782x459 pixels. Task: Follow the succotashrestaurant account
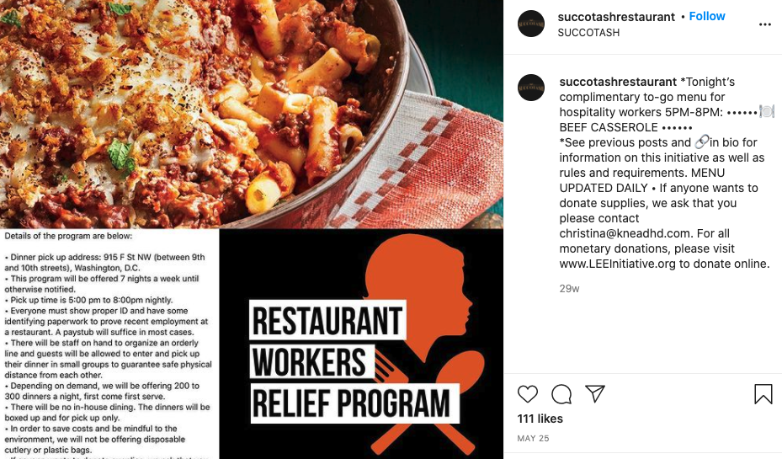click(x=707, y=16)
